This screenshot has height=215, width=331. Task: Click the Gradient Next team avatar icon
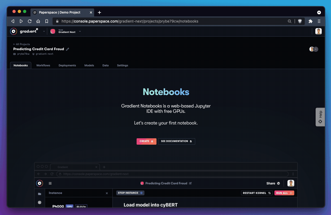tap(53, 31)
